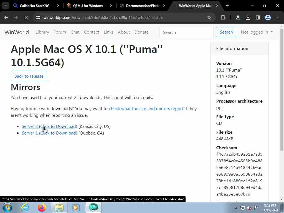This screenshot has width=284, height=213.
Task: Open the Donate menu item
Action: [x=141, y=32]
